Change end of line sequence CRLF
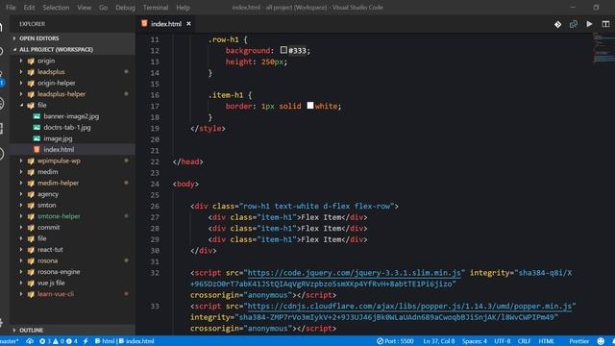This screenshot has height=346, width=615. tap(524, 341)
